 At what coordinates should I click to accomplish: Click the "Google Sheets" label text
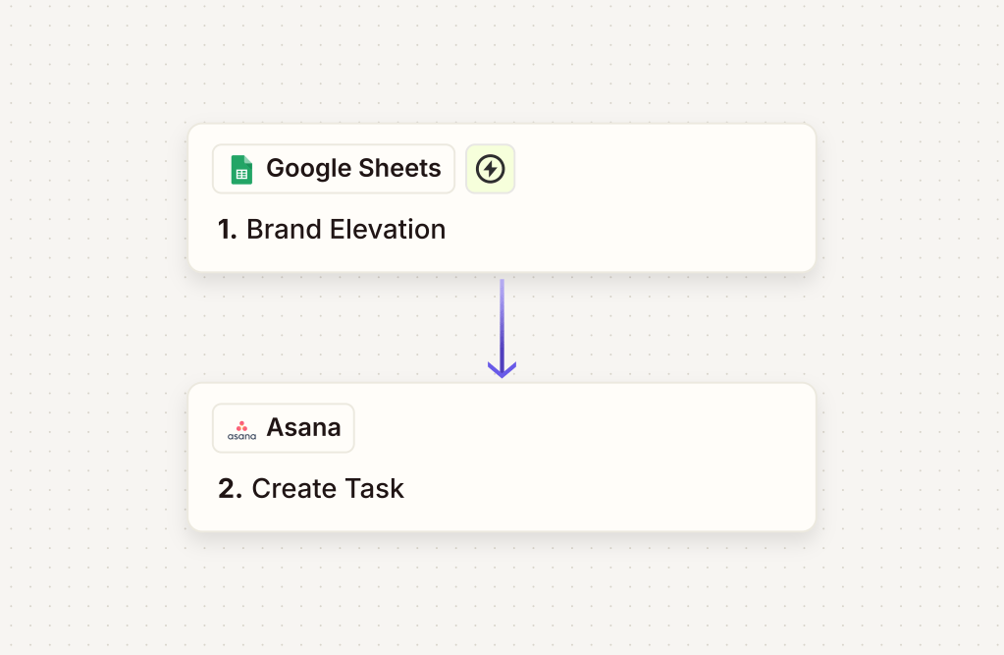coord(353,169)
